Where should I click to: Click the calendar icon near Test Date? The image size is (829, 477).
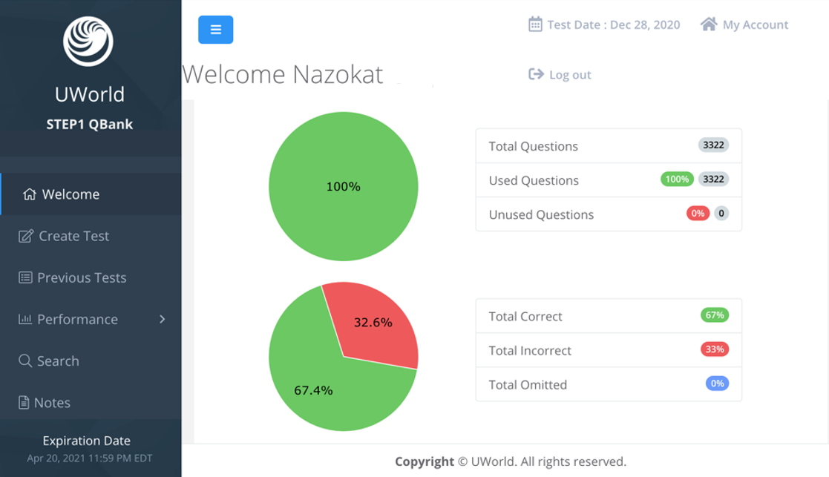point(535,24)
